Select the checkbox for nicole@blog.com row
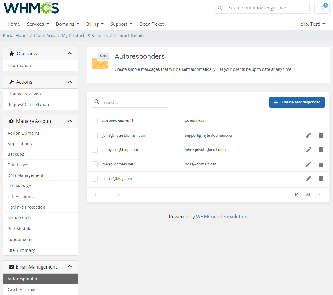Viewport: 333px width, 295px height. pos(95,178)
